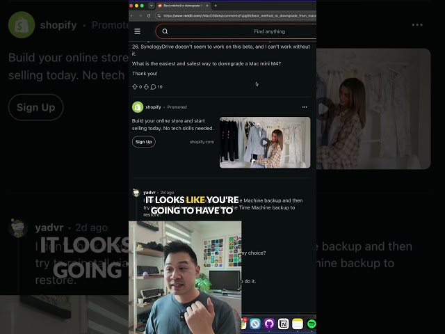Screen dimensions: 445x334
Task: Open a new browser tab
Action: pos(216,6)
